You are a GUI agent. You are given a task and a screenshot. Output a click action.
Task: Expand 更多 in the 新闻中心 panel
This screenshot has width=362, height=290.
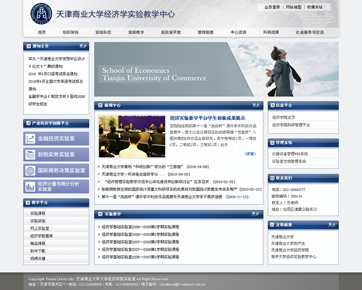click(256, 105)
